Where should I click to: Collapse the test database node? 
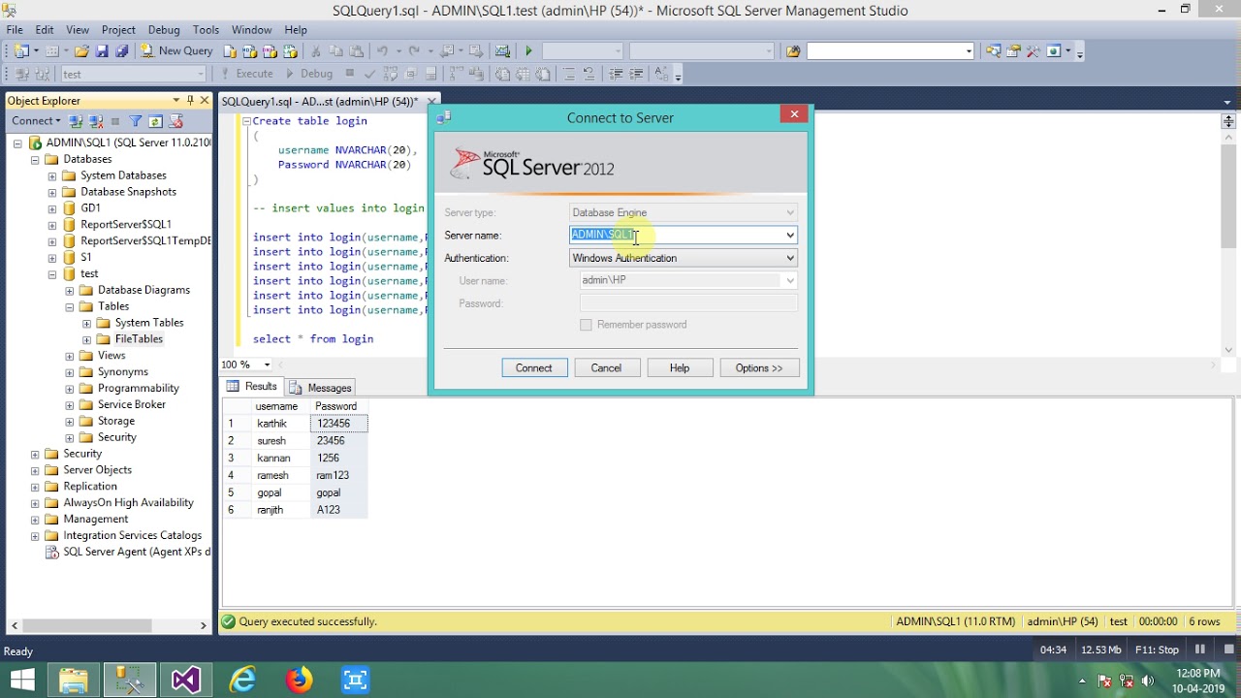[x=52, y=273]
